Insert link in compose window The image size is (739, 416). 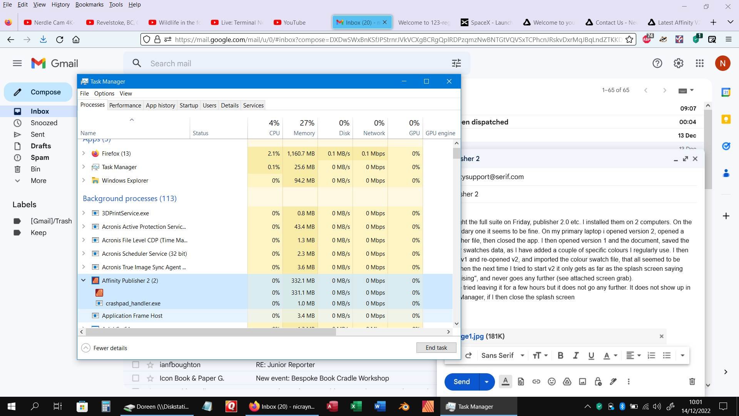pyautogui.click(x=536, y=381)
